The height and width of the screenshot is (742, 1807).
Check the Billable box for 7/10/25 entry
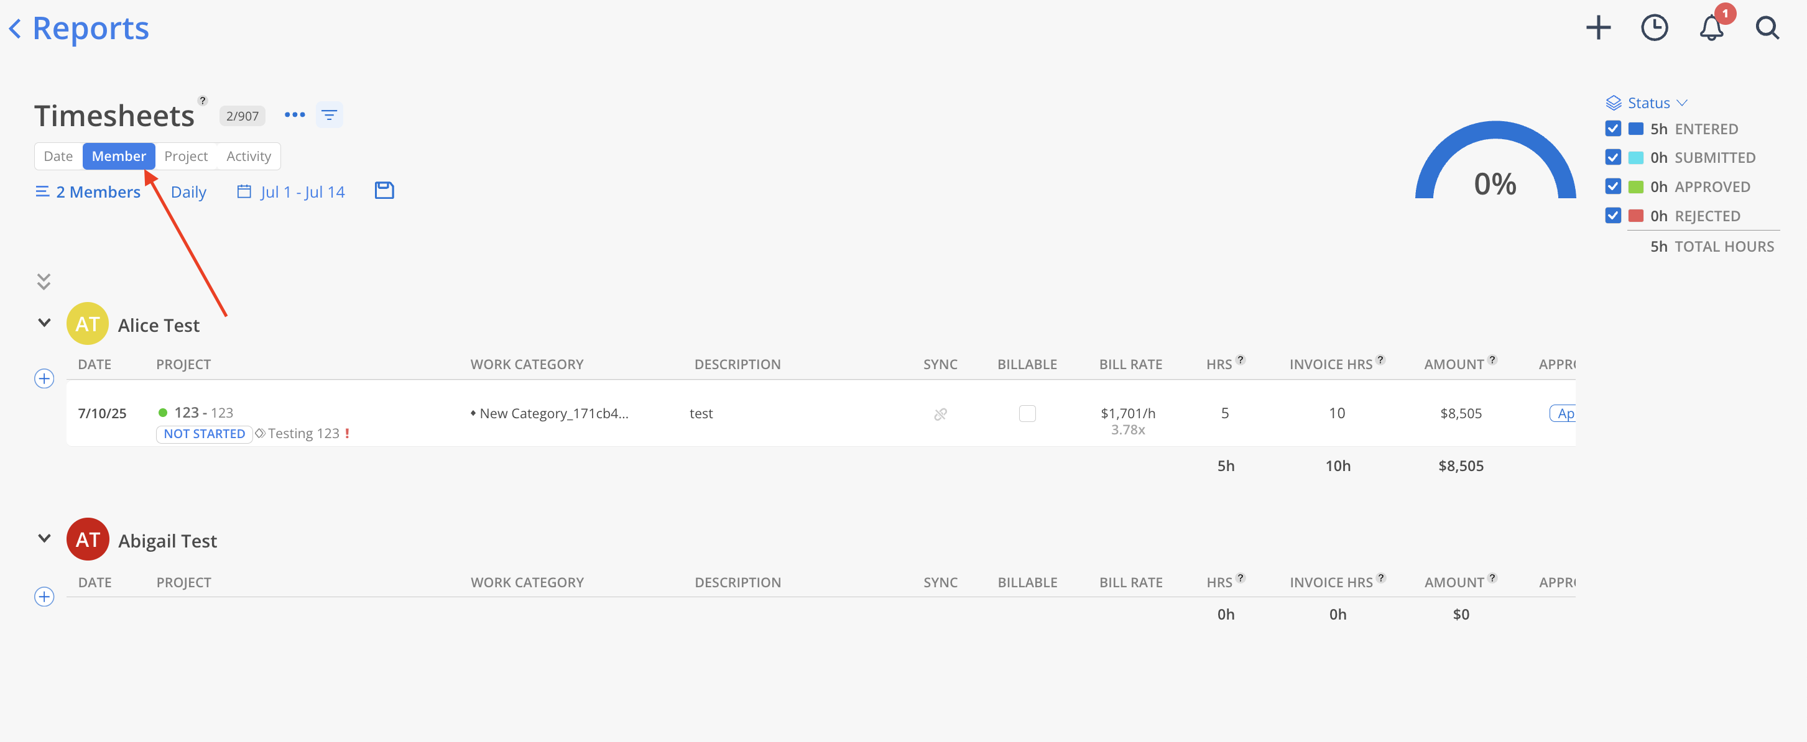[1027, 414]
